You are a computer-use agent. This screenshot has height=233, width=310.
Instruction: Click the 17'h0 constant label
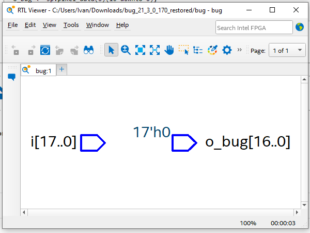coord(151,132)
